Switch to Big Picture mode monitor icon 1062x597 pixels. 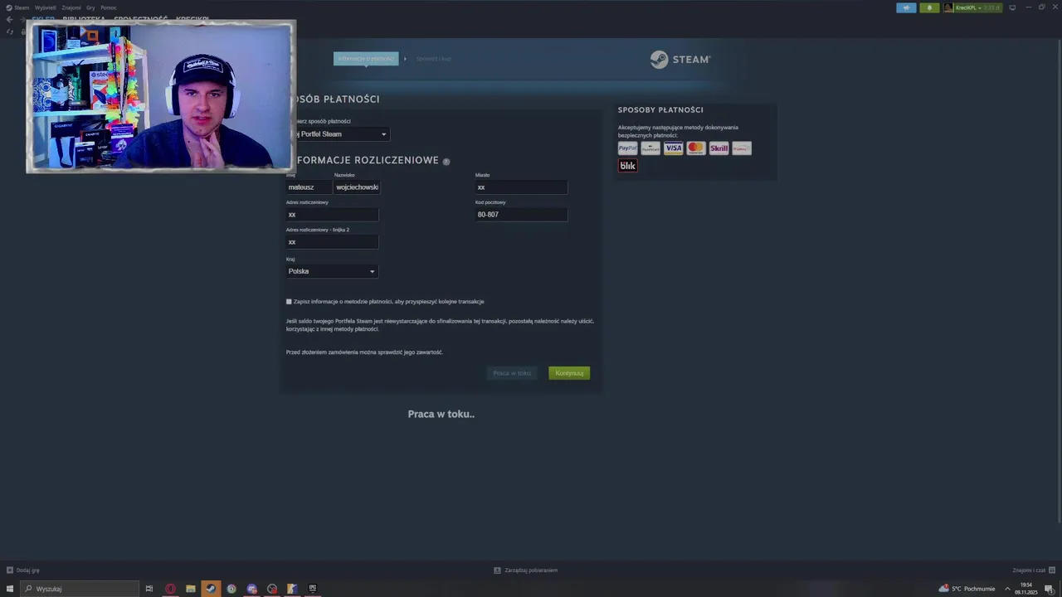[1012, 7]
